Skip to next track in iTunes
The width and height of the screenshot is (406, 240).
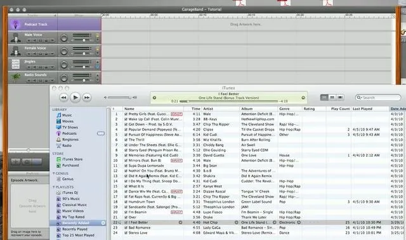coord(87,98)
